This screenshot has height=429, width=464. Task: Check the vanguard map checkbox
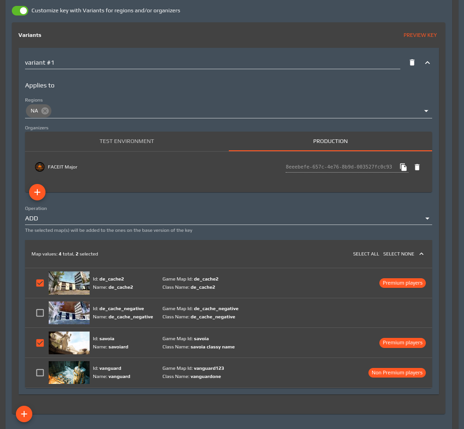40,373
